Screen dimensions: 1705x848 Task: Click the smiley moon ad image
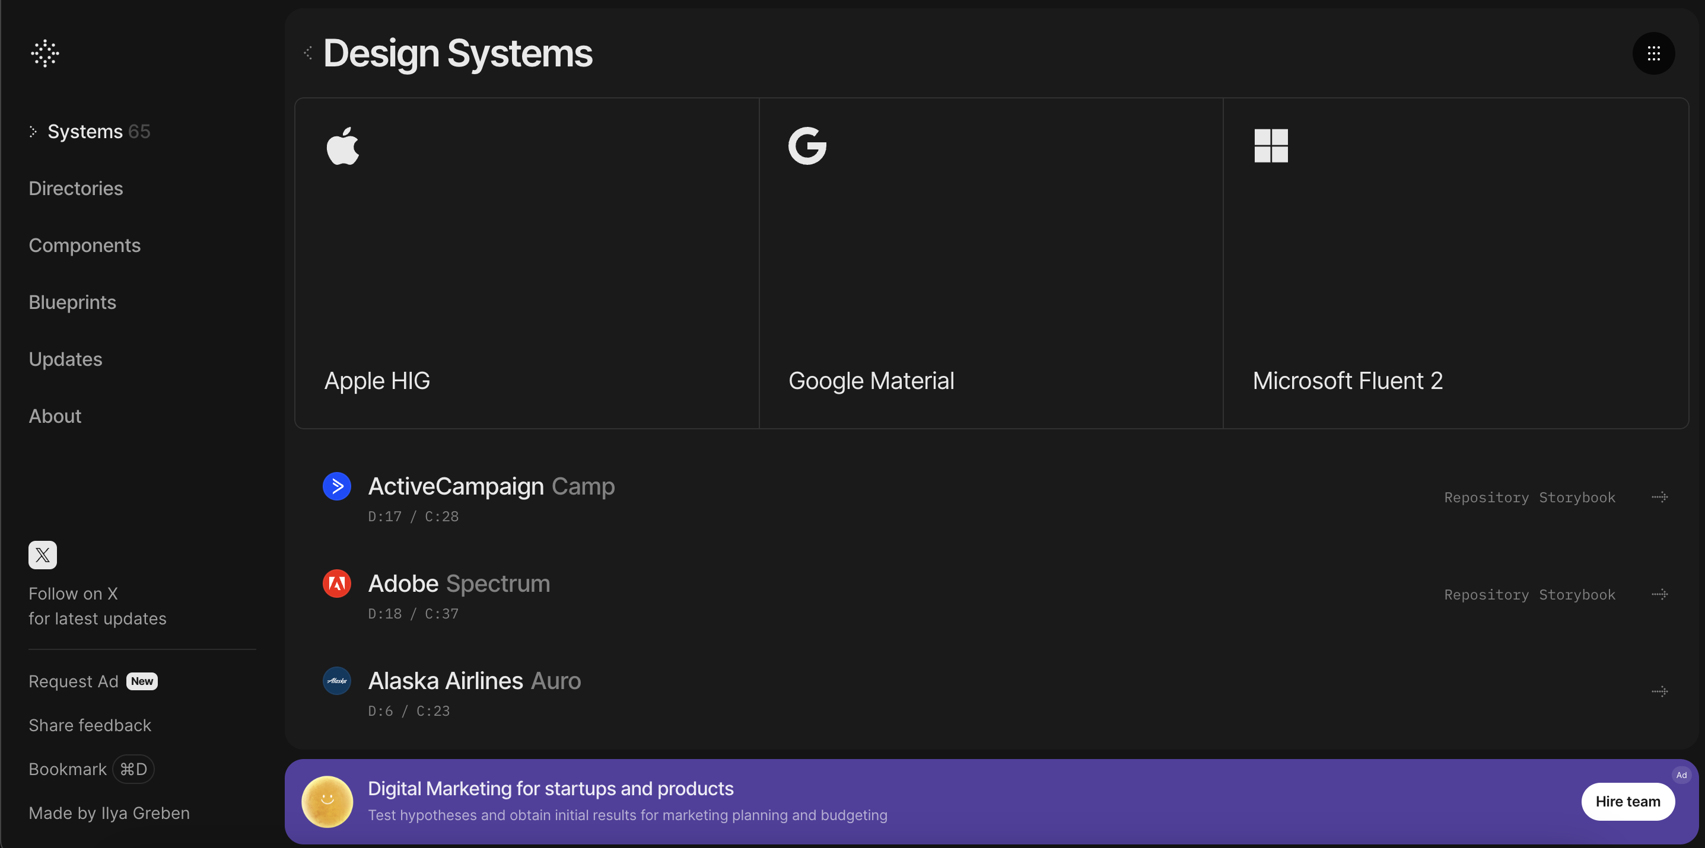[x=327, y=802]
